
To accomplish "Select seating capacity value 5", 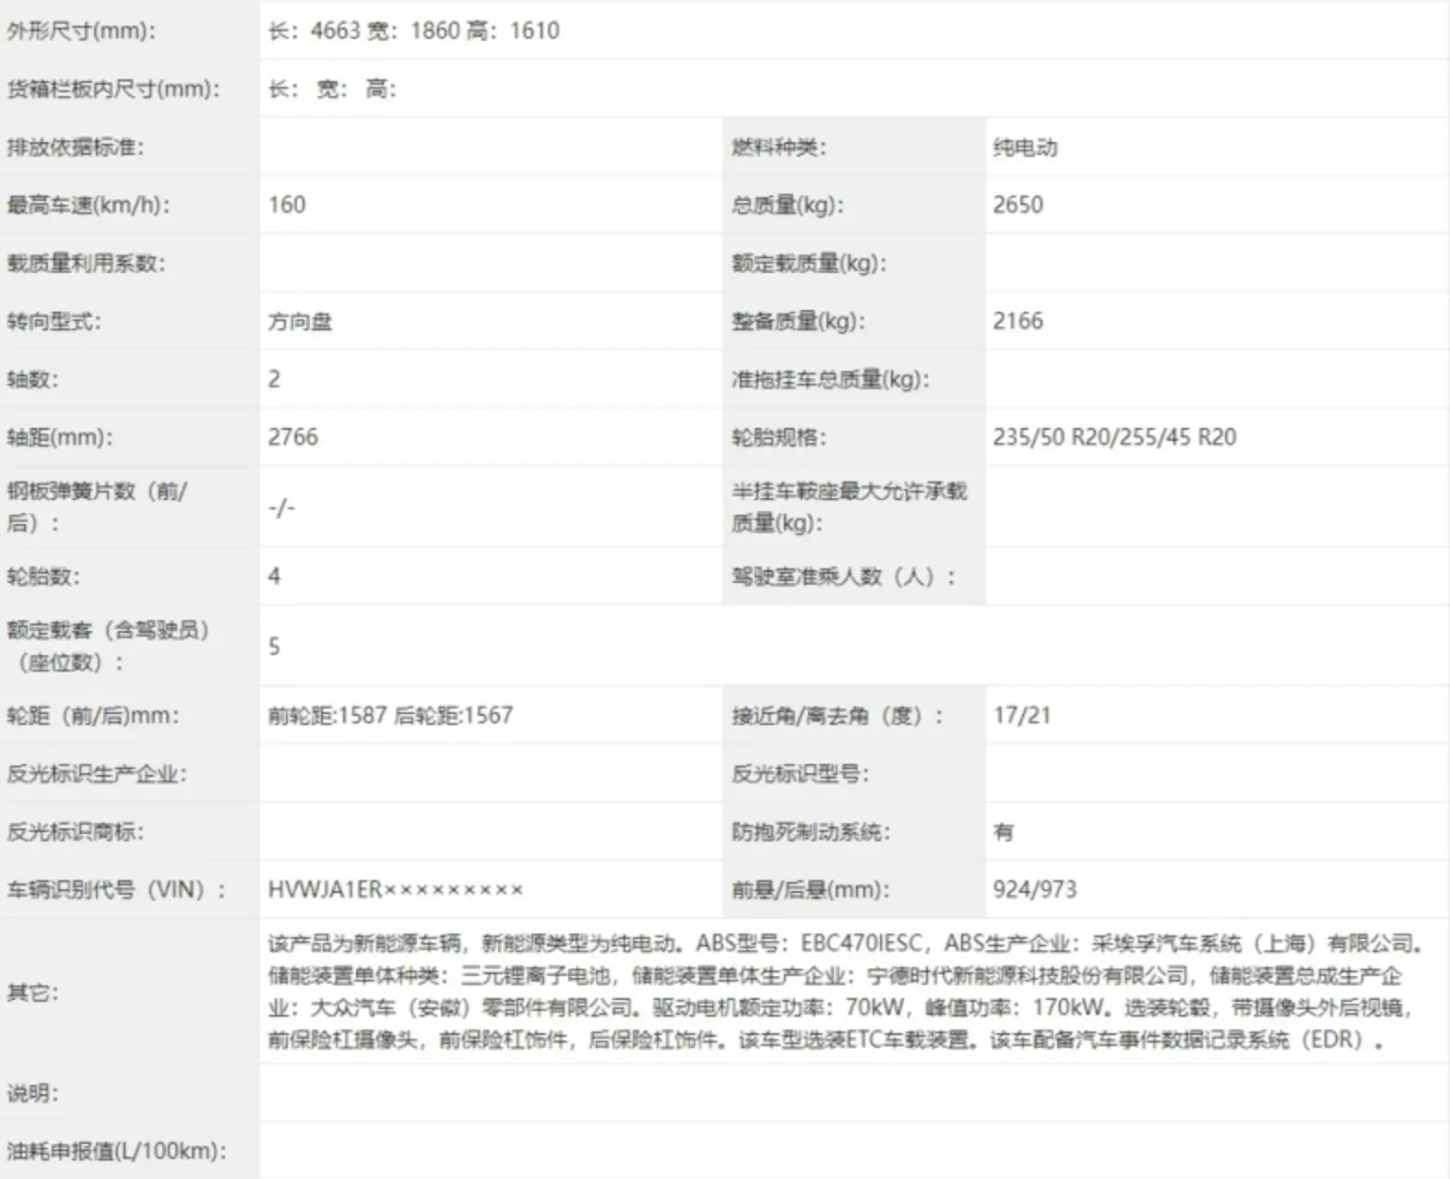I will pos(274,646).
